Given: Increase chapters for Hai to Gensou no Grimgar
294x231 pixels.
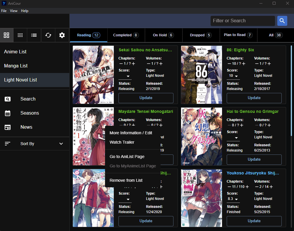Looking at the screenshot, I should (x=242, y=125).
